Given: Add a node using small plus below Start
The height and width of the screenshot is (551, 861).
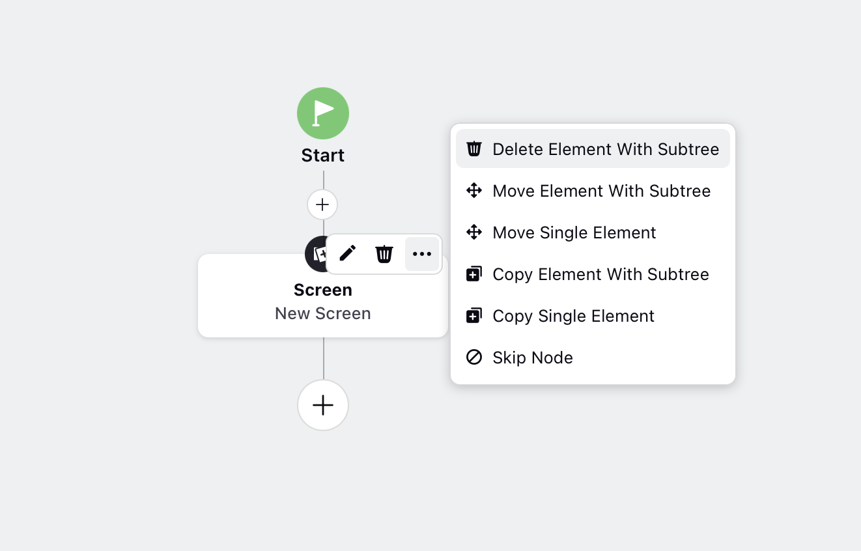Looking at the screenshot, I should click(322, 205).
